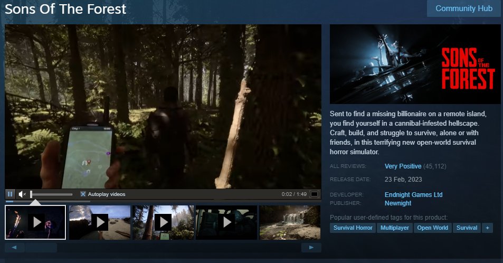Viewport: 503px width, 263px height.
Task: Play the second trailer thumbnail on the beach
Action: tap(100, 222)
